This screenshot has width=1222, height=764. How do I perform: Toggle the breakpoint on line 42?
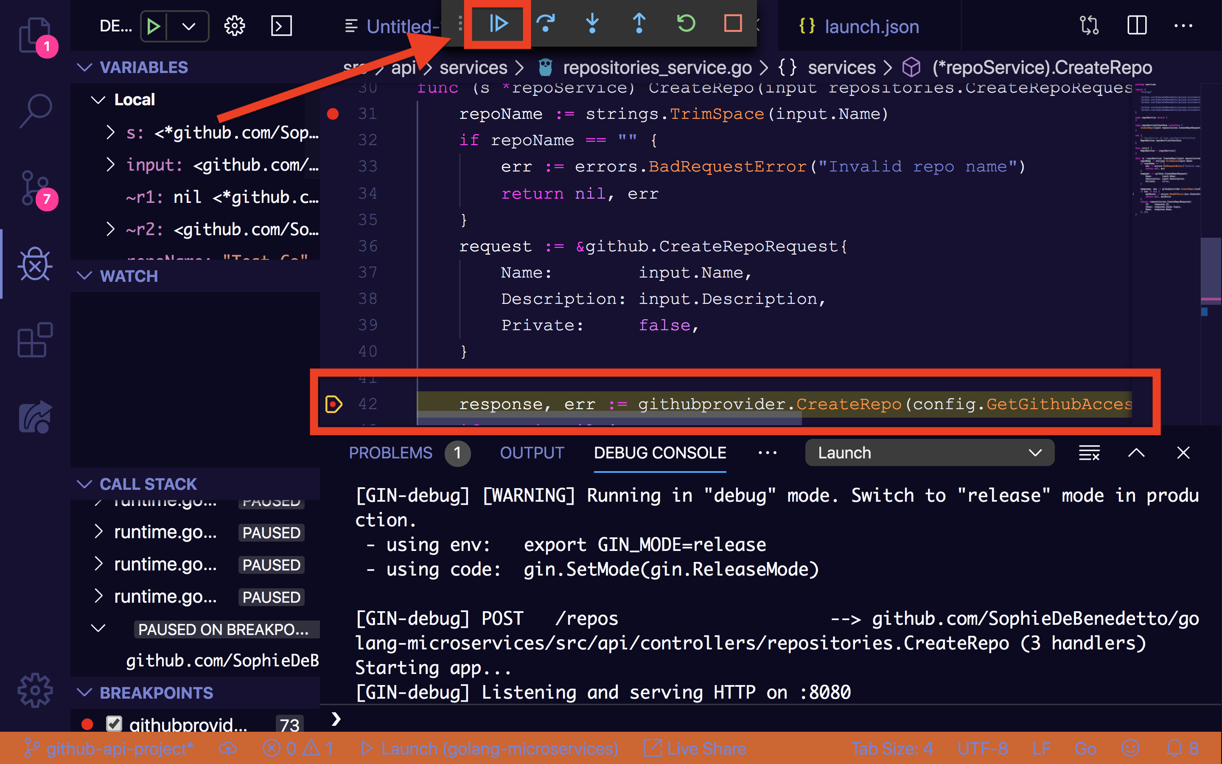(x=334, y=404)
